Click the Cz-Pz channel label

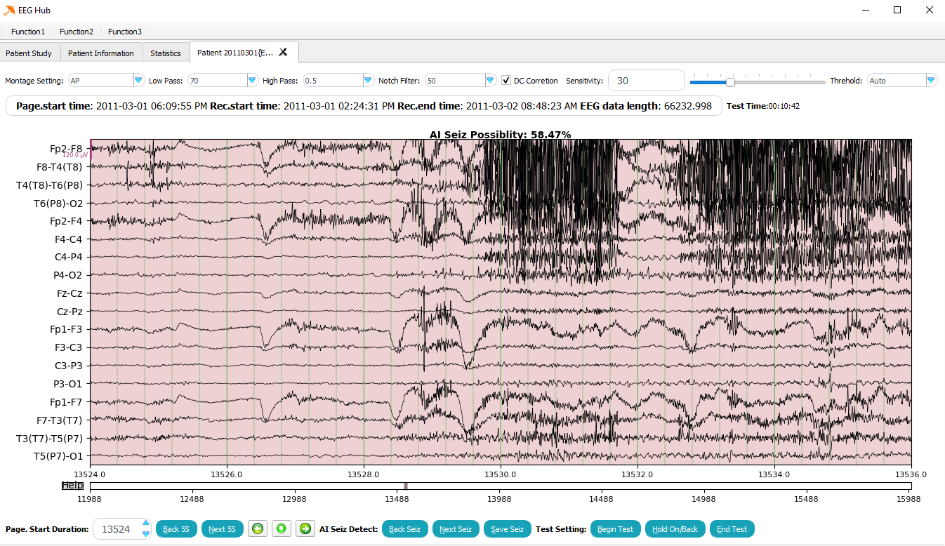pos(70,312)
